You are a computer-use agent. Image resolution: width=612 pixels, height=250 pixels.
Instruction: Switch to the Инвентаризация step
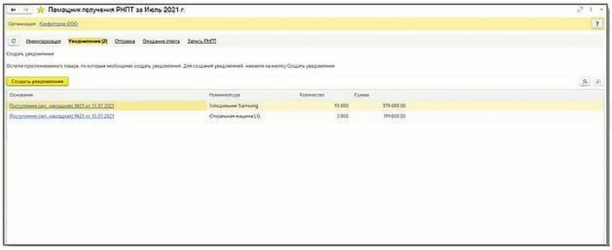tap(43, 41)
